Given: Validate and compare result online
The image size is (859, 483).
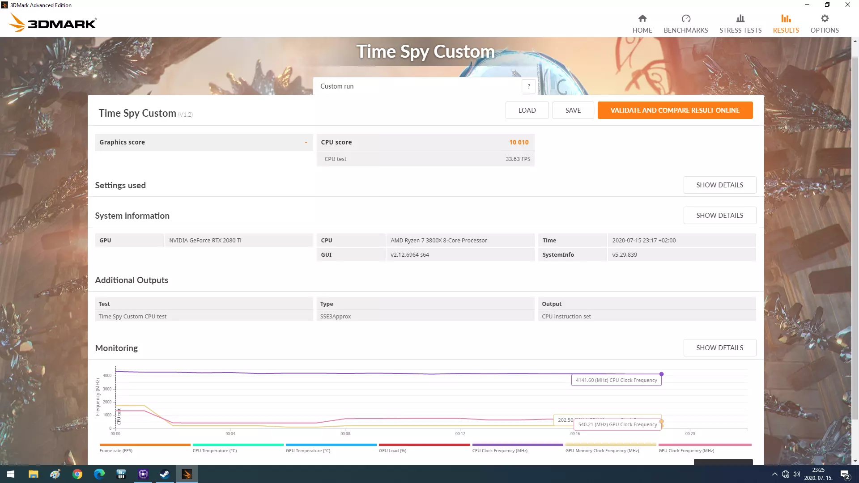Looking at the screenshot, I should (675, 110).
